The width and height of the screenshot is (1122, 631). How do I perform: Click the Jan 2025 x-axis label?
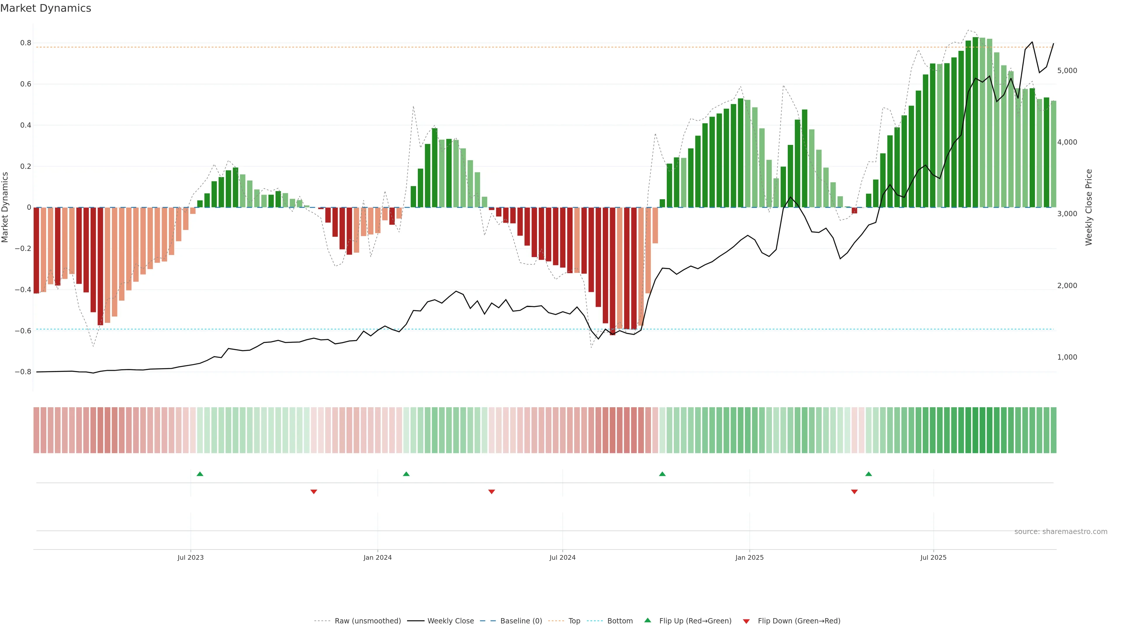tap(749, 557)
